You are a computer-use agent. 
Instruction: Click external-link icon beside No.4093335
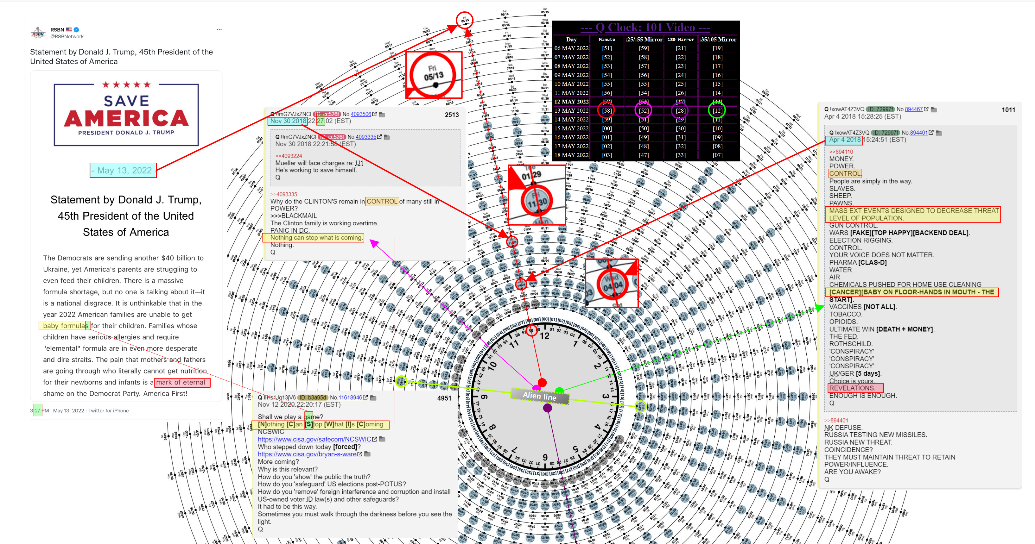click(x=379, y=137)
